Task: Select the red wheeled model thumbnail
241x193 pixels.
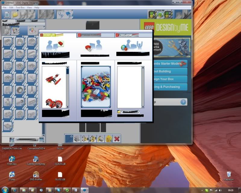Action: tap(54, 103)
